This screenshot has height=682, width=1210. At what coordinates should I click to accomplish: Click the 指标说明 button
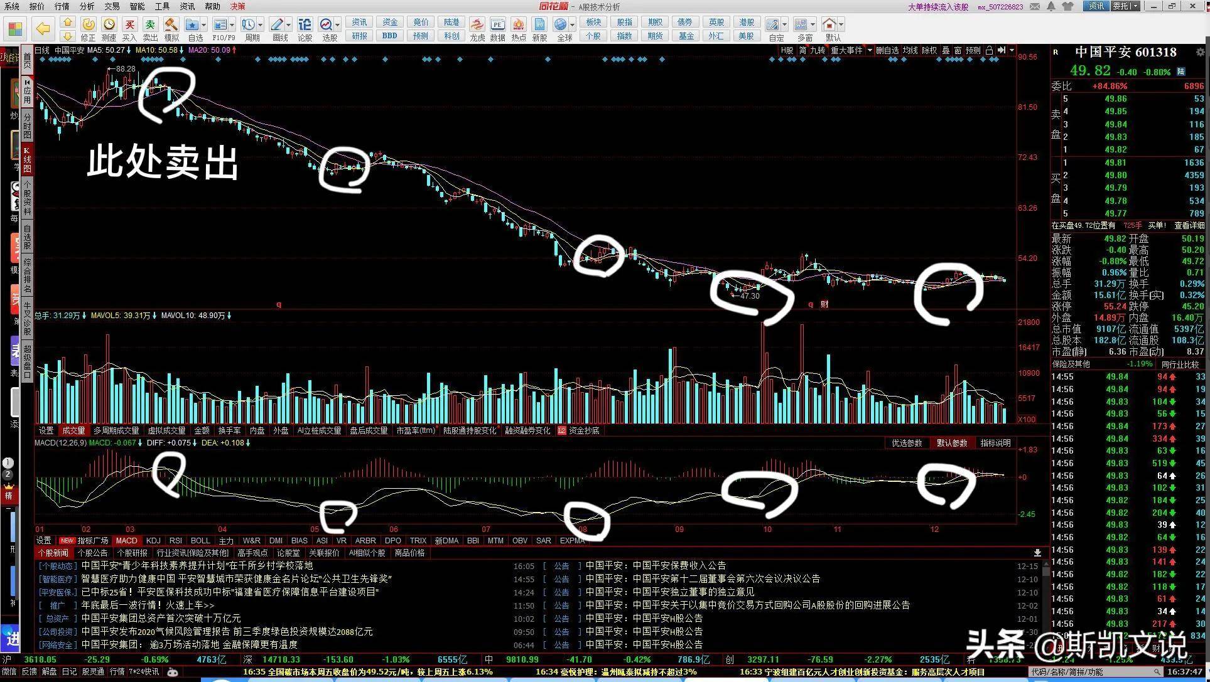pyautogui.click(x=995, y=443)
